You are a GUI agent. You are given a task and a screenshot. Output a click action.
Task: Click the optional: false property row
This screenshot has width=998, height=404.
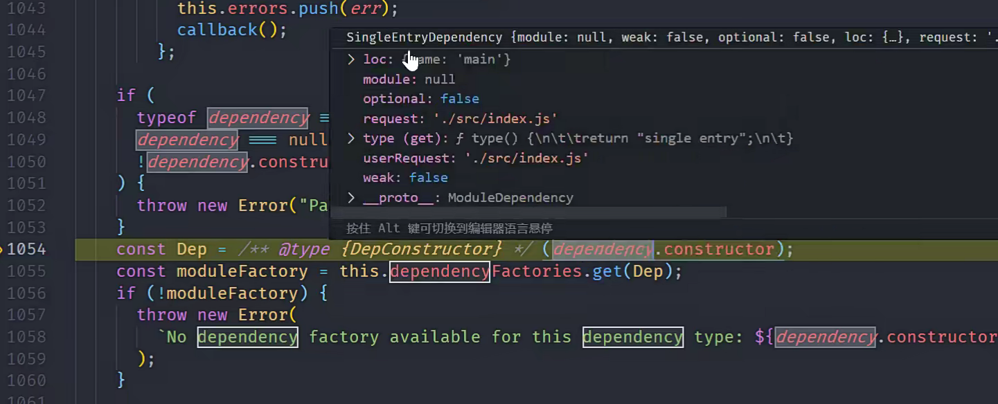point(420,99)
